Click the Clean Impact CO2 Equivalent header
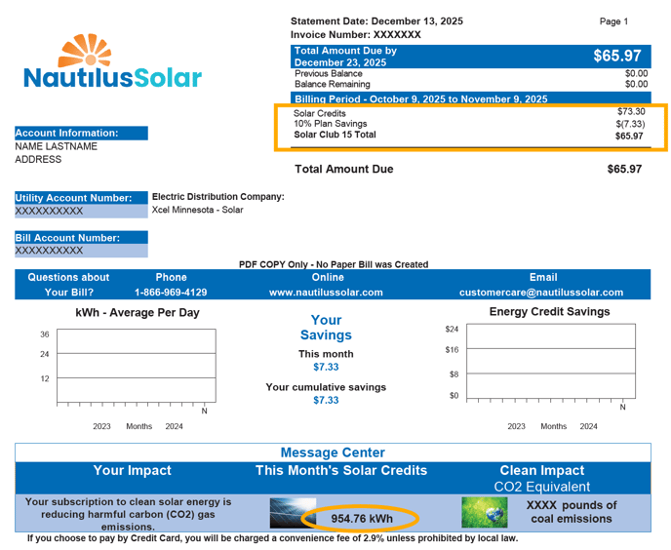 (x=542, y=478)
